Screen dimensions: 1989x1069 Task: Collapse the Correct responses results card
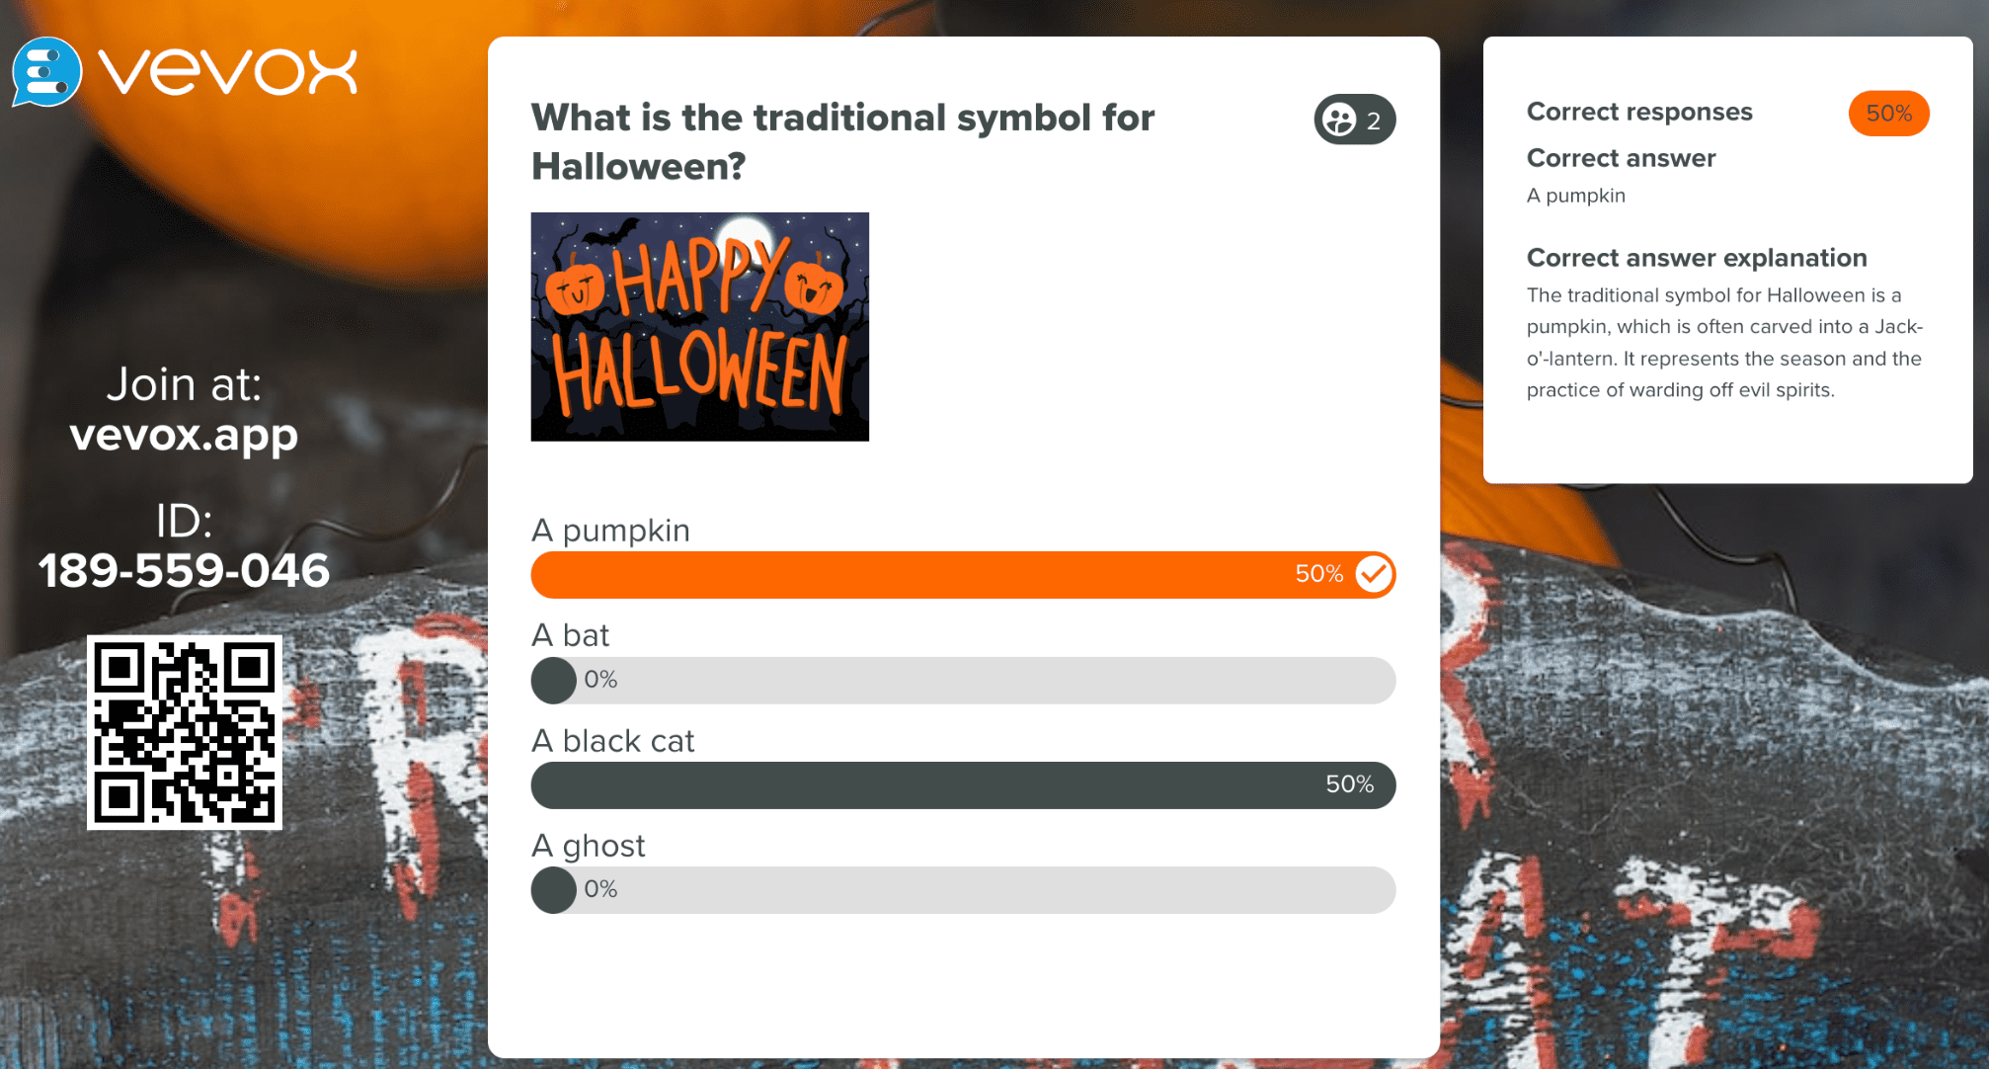(x=1638, y=112)
